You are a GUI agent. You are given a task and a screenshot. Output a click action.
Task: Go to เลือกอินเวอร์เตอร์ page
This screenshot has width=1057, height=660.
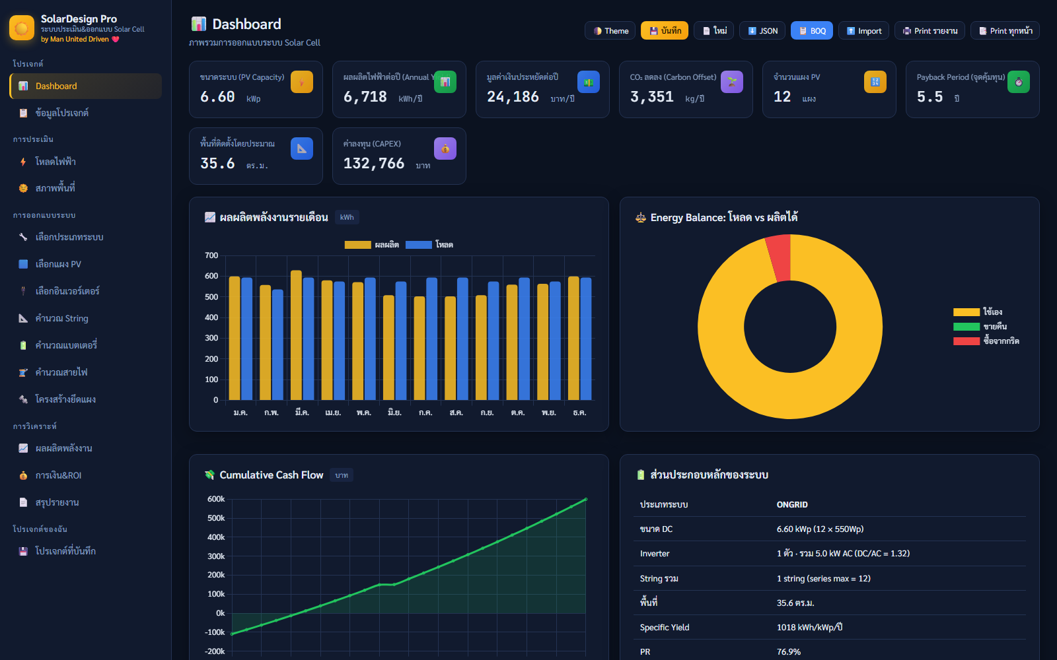click(x=86, y=291)
